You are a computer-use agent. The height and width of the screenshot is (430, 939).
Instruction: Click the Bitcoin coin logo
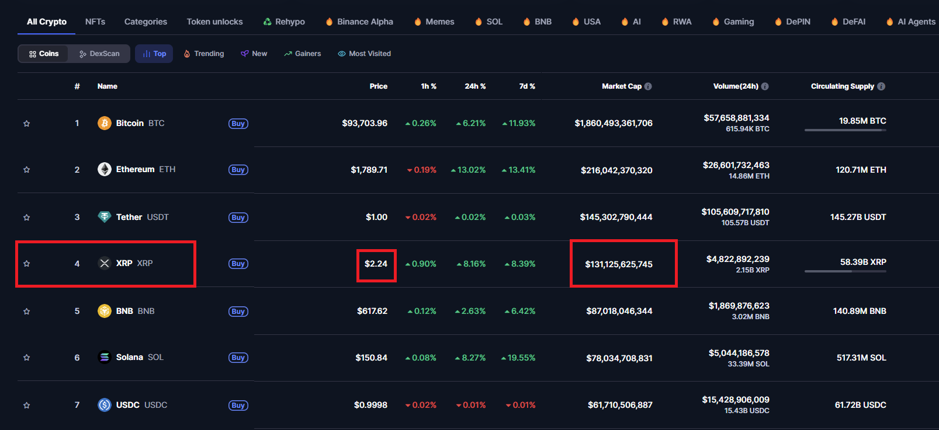point(105,123)
